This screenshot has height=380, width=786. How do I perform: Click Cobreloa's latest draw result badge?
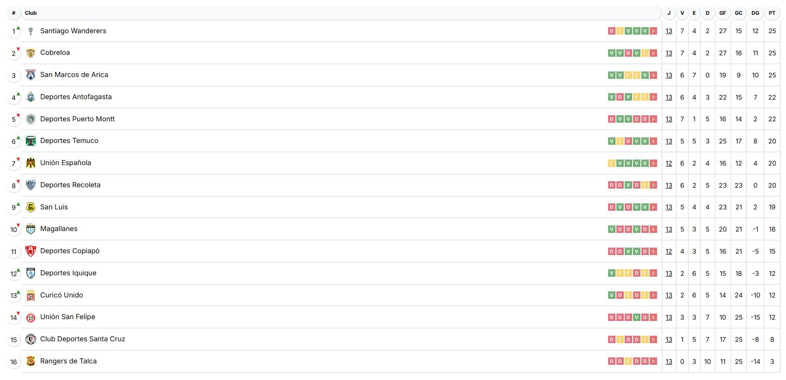click(x=645, y=53)
